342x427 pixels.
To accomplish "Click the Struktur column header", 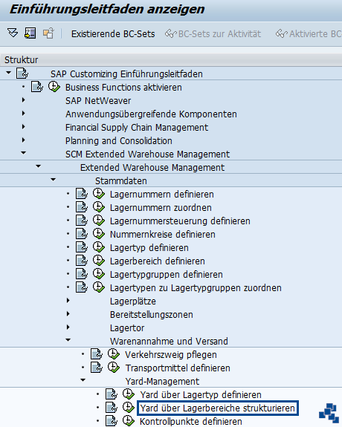I will pyautogui.click(x=171, y=59).
